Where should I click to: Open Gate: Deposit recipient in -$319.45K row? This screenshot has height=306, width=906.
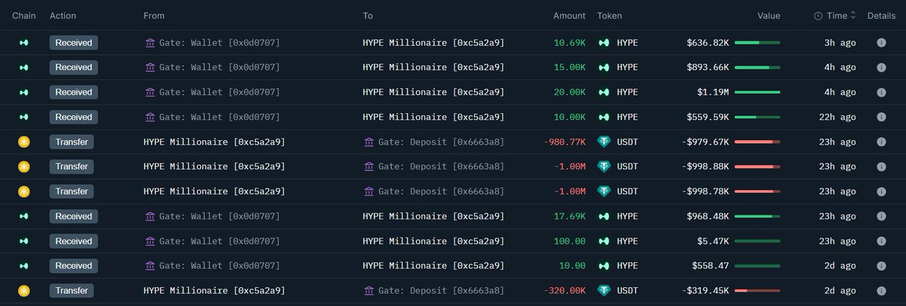pos(441,291)
